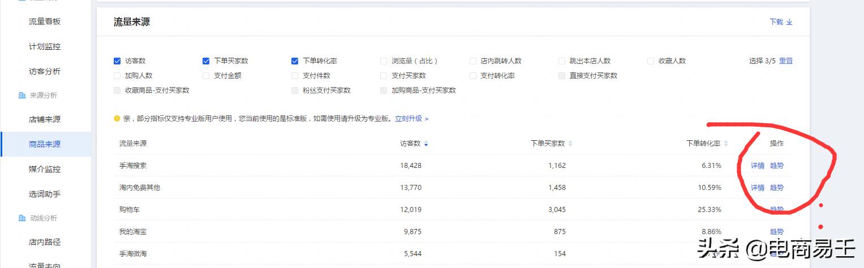This screenshot has width=864, height=268.
Task: Click the 立刻升级 > link
Action: tap(411, 119)
